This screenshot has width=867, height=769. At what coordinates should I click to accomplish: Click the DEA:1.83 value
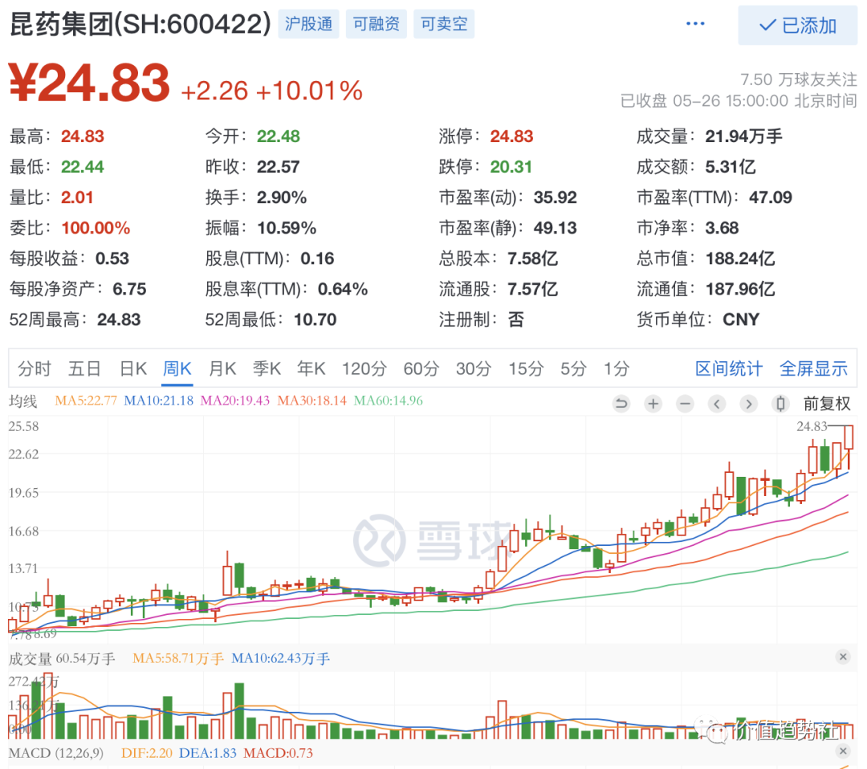(x=207, y=753)
